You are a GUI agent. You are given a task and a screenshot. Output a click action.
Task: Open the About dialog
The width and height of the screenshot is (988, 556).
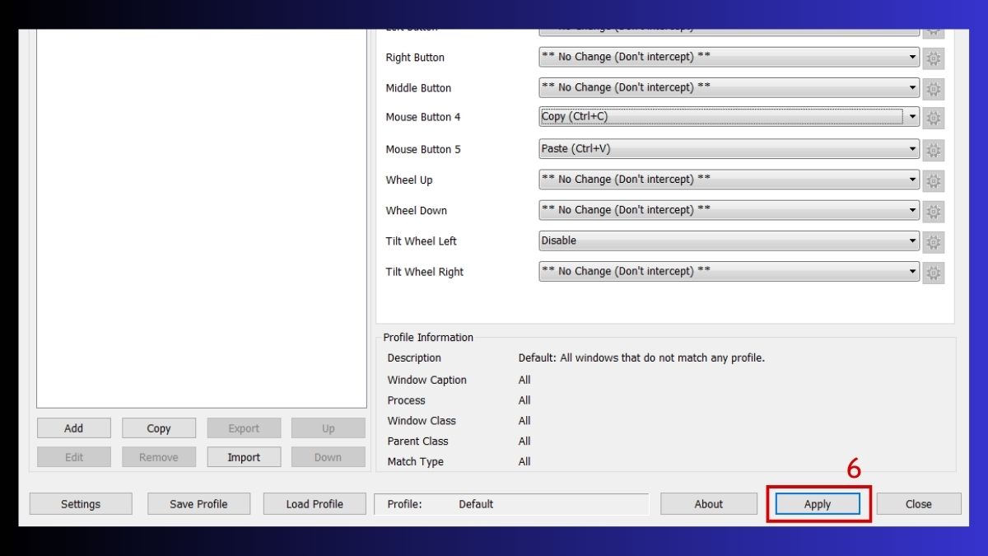708,504
